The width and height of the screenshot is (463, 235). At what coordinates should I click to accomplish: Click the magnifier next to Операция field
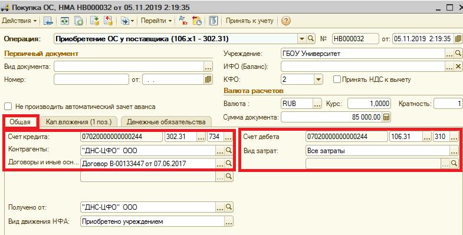point(310,39)
